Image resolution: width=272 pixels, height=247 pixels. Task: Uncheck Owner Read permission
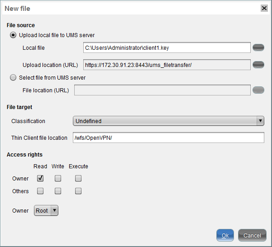40,178
